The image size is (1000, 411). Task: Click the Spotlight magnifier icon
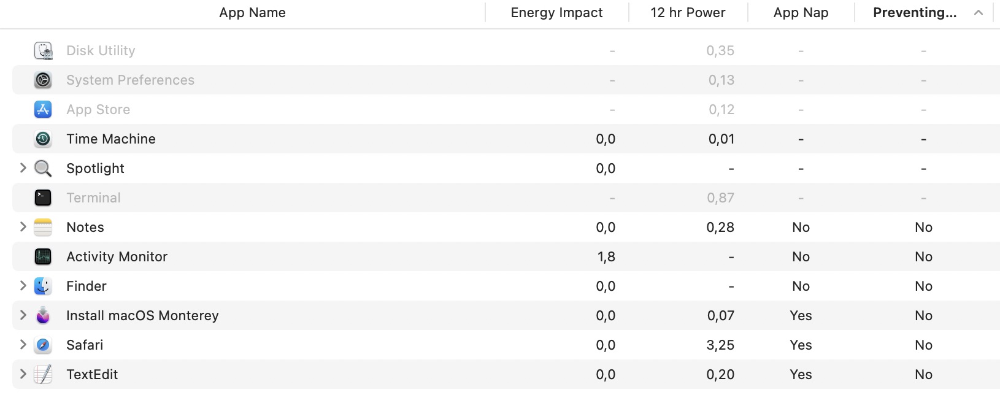pyautogui.click(x=43, y=168)
